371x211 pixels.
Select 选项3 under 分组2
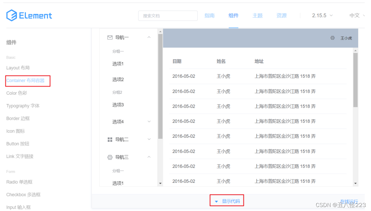coord(118,105)
